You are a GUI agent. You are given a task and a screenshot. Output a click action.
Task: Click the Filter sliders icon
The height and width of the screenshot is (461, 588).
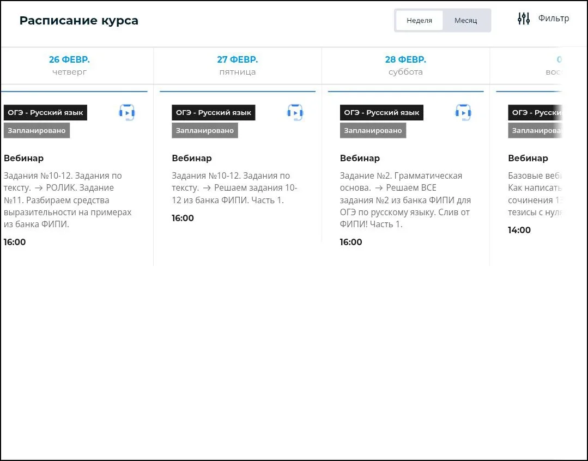(523, 19)
